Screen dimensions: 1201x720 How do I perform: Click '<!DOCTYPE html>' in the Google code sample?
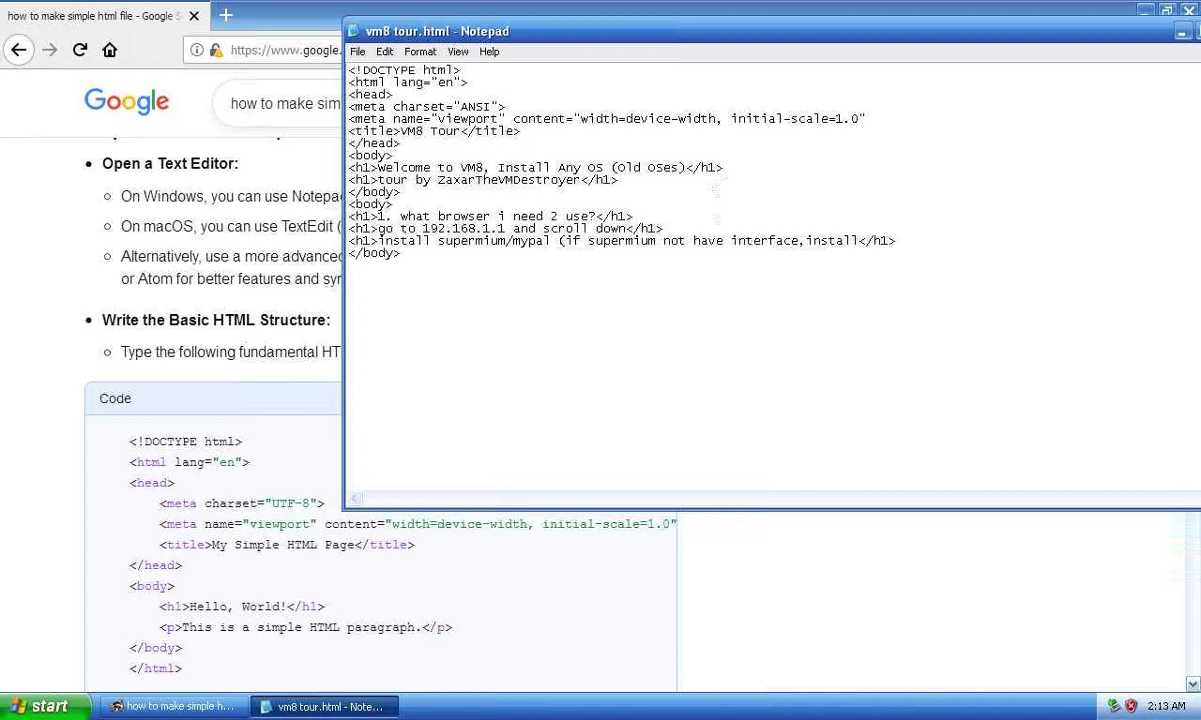point(186,442)
